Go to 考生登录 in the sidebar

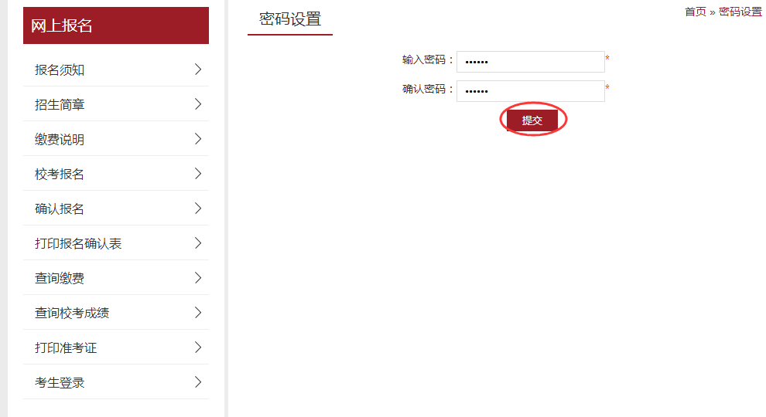click(x=116, y=382)
